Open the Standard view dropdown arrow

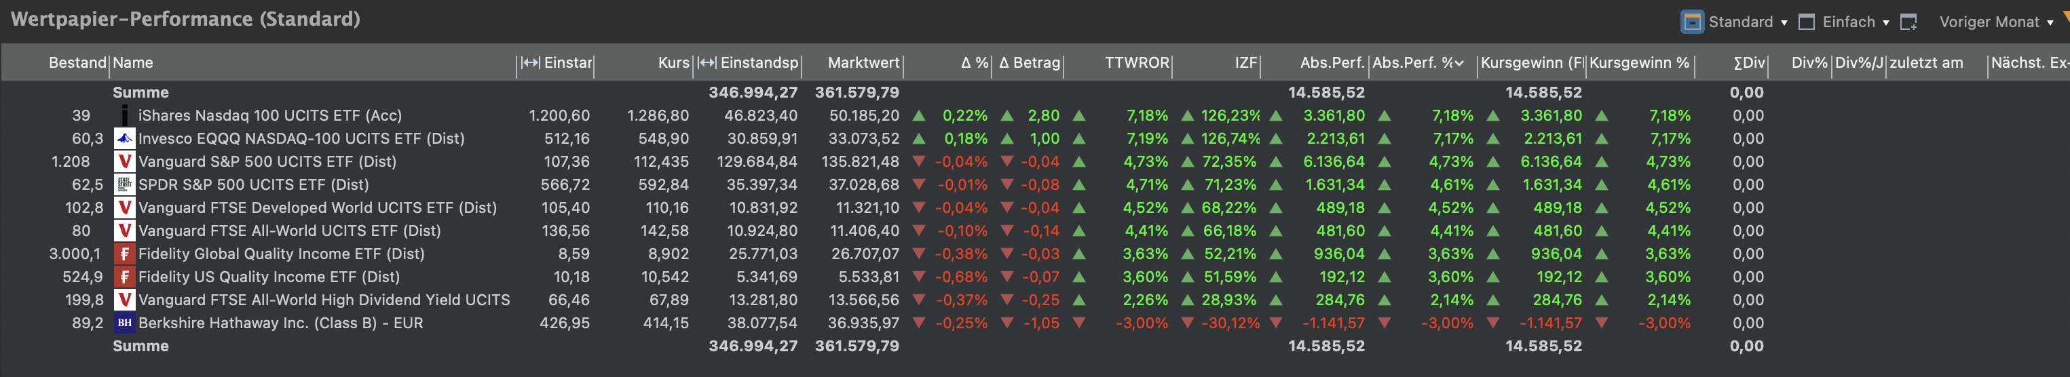tap(1785, 22)
